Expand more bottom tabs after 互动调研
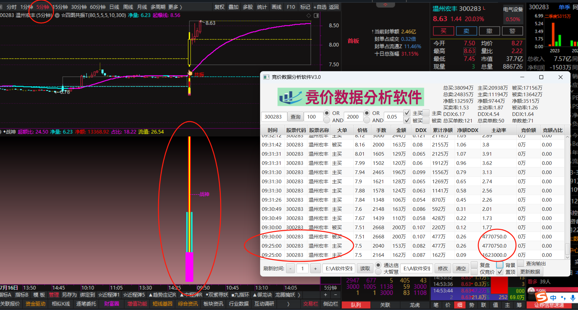 288,304
